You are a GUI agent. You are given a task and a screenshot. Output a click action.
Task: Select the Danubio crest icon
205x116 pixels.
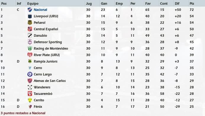pyautogui.click(x=30, y=36)
